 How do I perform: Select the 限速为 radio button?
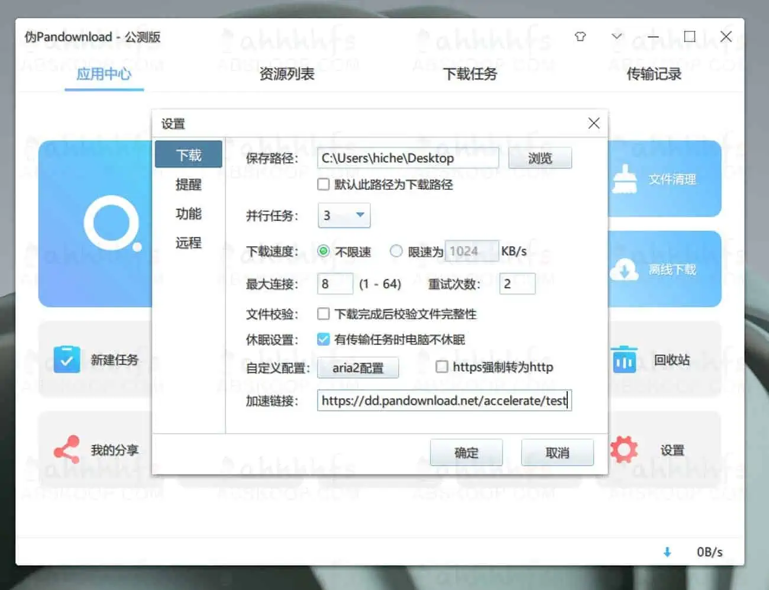(396, 251)
